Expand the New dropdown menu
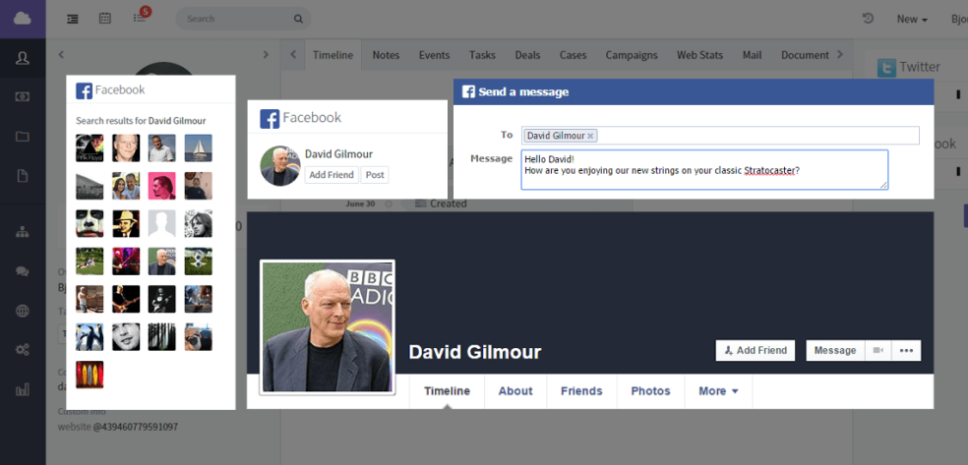Screen dimensions: 968x465 point(912,19)
